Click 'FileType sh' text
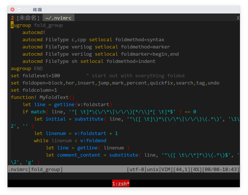The width and height of the screenshot is (248, 195). 61,61
